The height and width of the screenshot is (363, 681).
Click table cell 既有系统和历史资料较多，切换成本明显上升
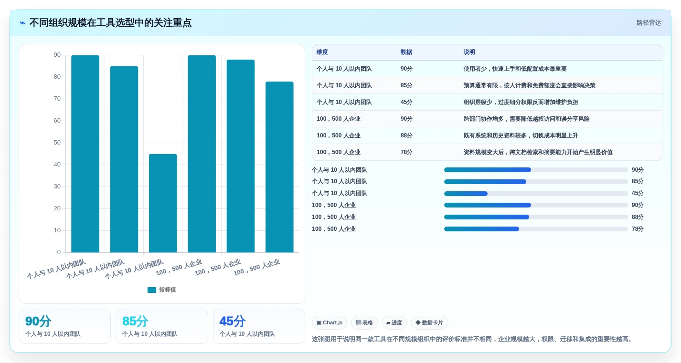coord(521,135)
